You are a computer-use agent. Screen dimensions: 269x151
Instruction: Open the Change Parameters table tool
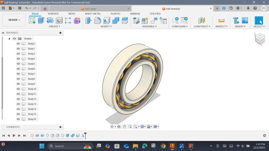[x=163, y=21]
